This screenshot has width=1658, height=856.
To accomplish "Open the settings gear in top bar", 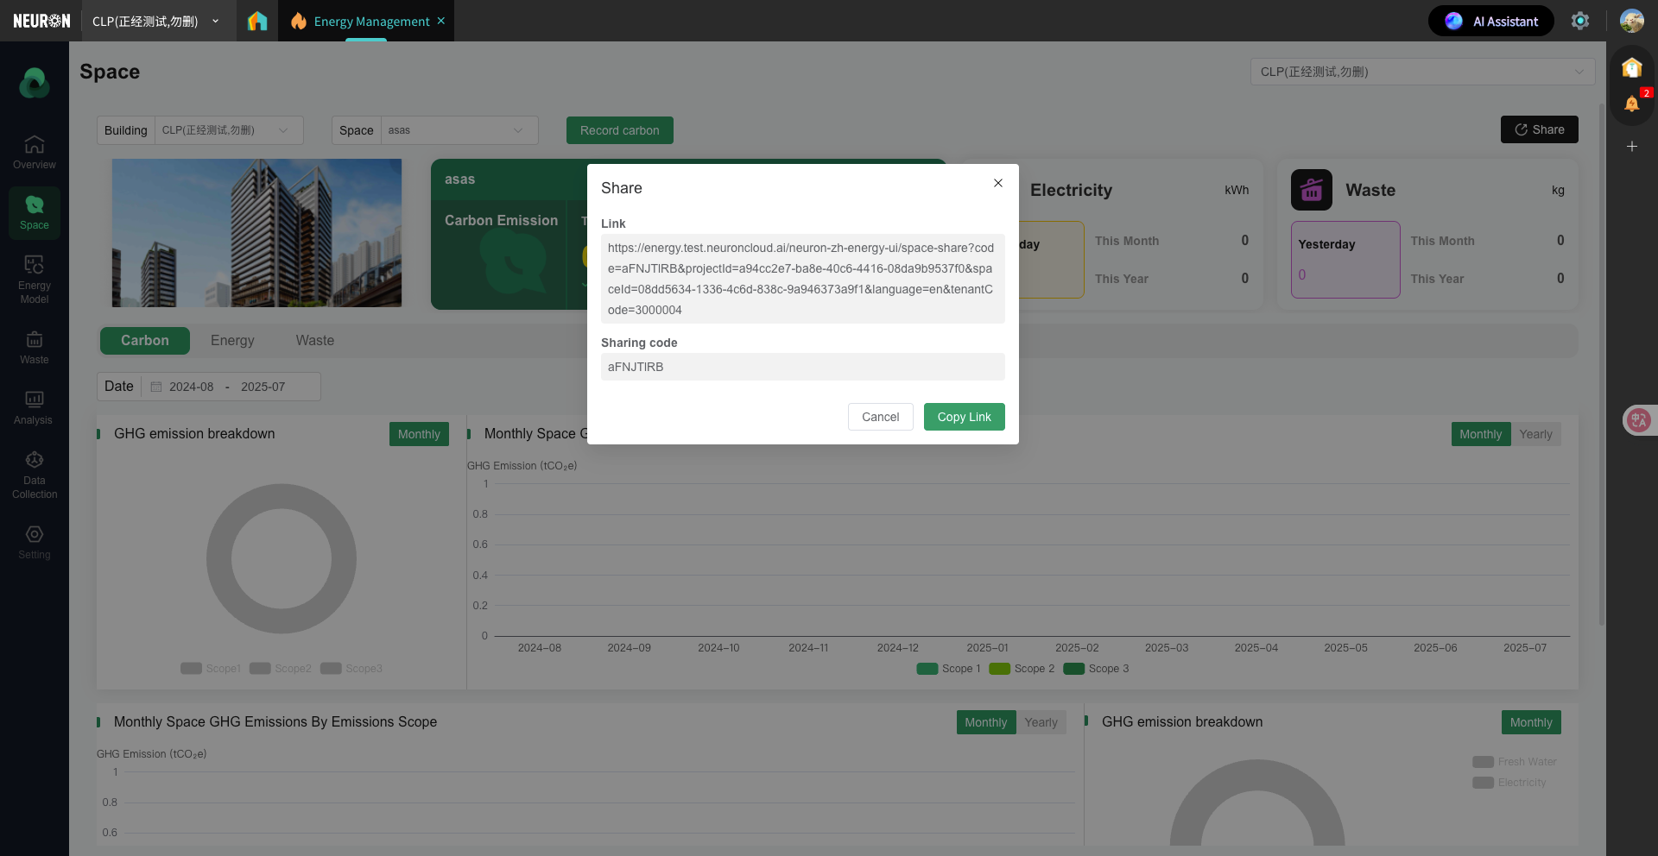I will (1579, 21).
